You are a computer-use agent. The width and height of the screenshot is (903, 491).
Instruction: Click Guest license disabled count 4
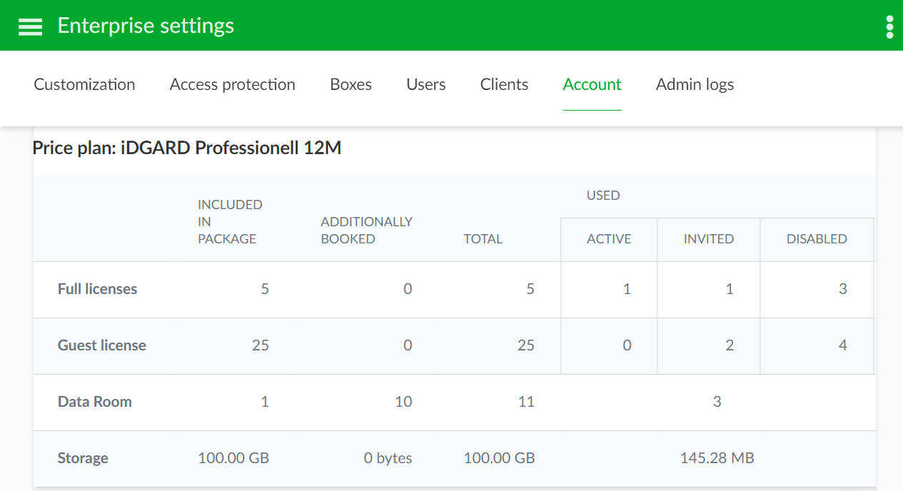(x=843, y=345)
